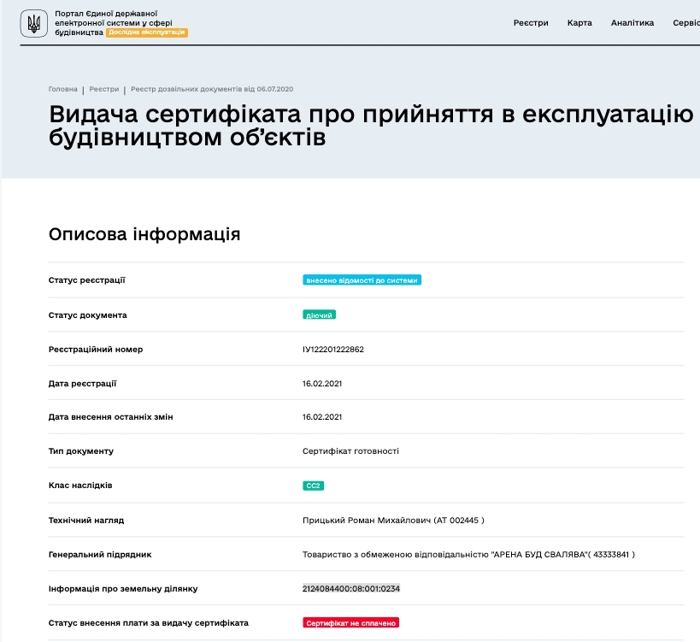Open the Карта menu item
Screen dimensions: 700x642
tap(579, 23)
